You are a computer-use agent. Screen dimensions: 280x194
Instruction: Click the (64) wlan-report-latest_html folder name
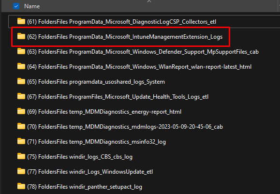coord(139,67)
